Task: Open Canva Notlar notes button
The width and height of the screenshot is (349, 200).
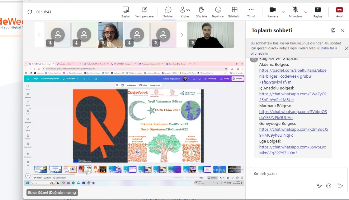Action: pos(38,178)
